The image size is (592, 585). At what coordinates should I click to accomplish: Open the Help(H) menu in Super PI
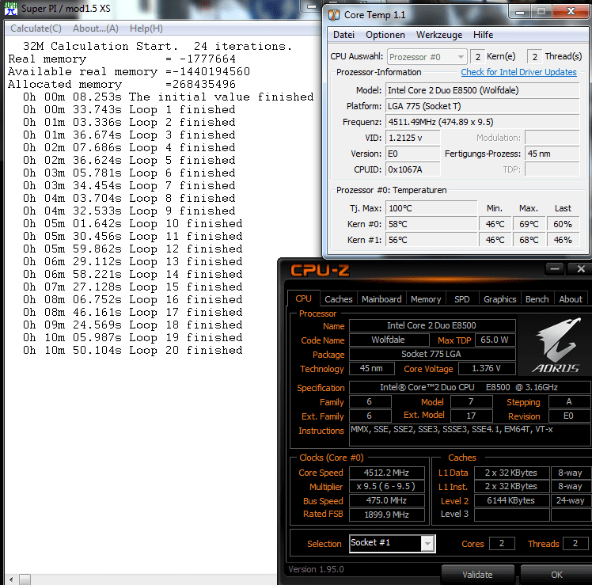click(146, 28)
